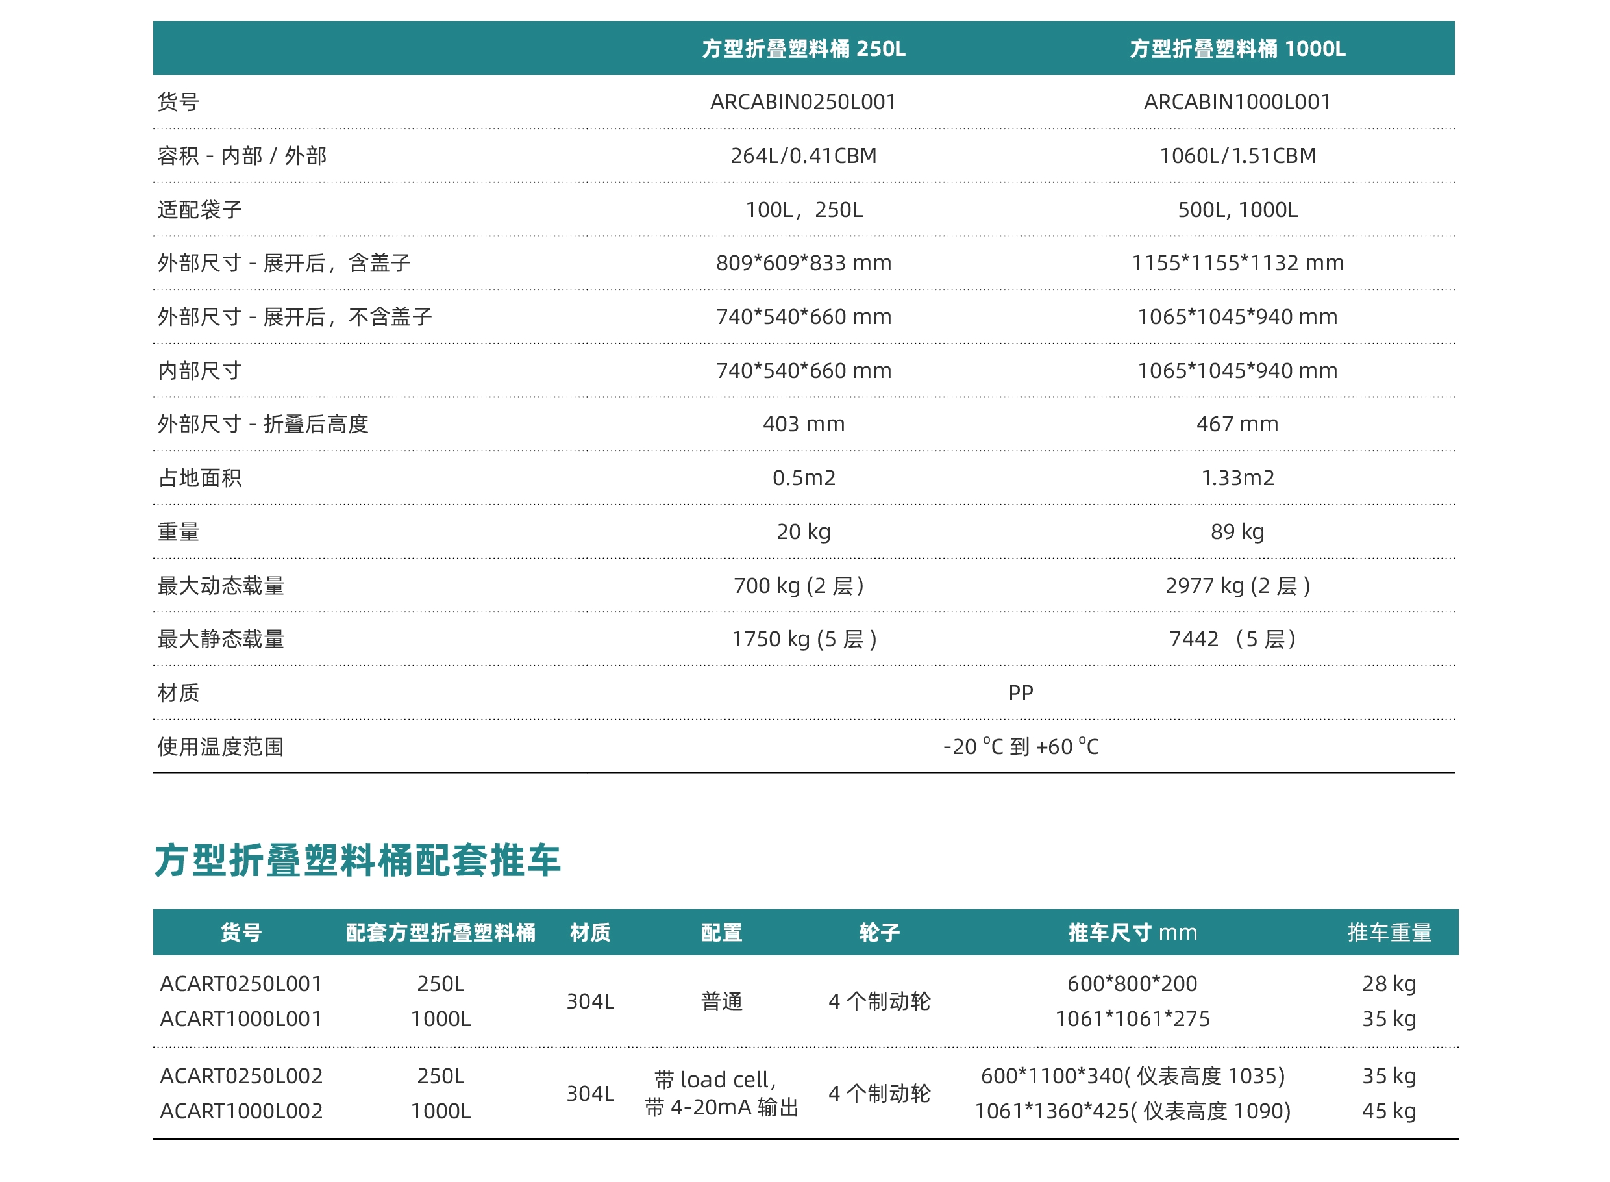The image size is (1610, 1182).
Task: Click the 推车尺寸 mm column header
Action: coord(1132,933)
